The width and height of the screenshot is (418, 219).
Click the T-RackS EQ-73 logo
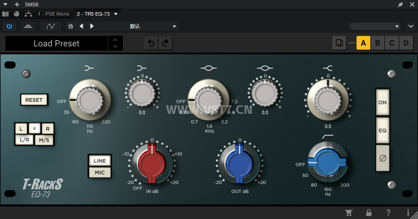pos(42,188)
